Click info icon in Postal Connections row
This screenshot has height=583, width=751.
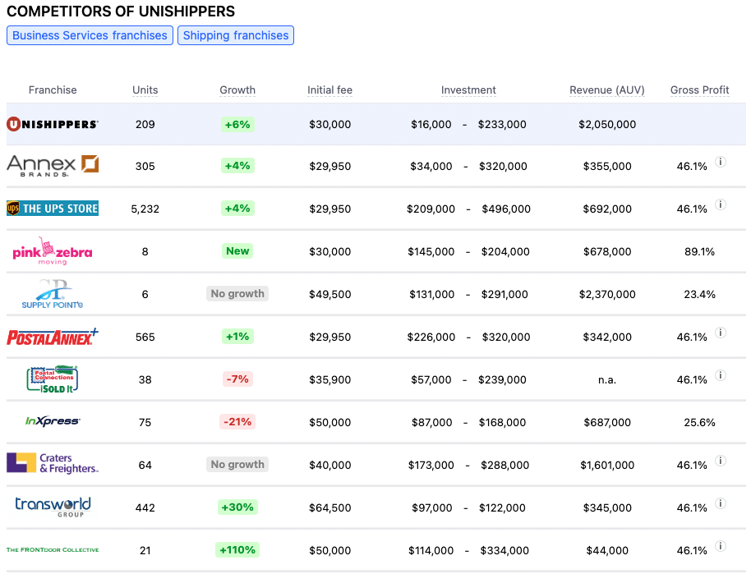[x=721, y=374]
